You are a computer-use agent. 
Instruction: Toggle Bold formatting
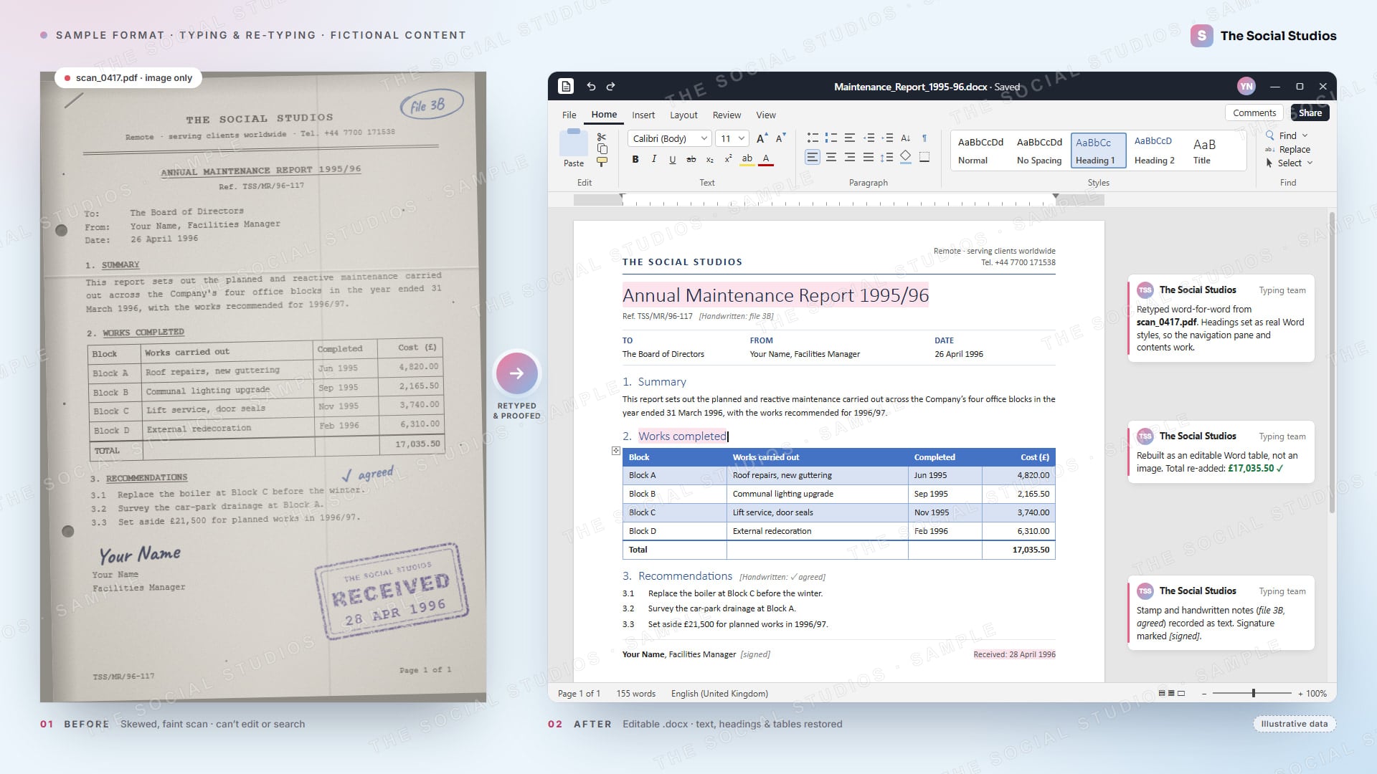635,159
